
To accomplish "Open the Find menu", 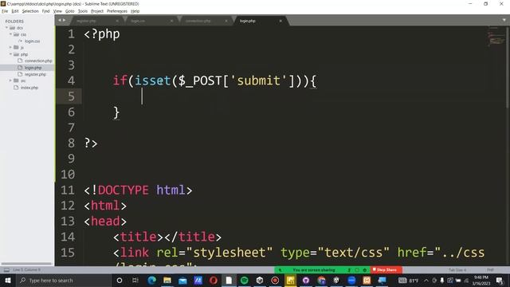I will [x=46, y=11].
